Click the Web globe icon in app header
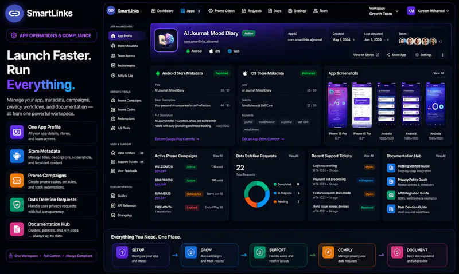Screen dimensions: 459x274 (x=229, y=51)
